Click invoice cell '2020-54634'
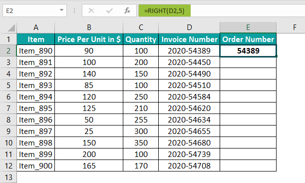This screenshot has height=183, width=305. click(x=189, y=119)
